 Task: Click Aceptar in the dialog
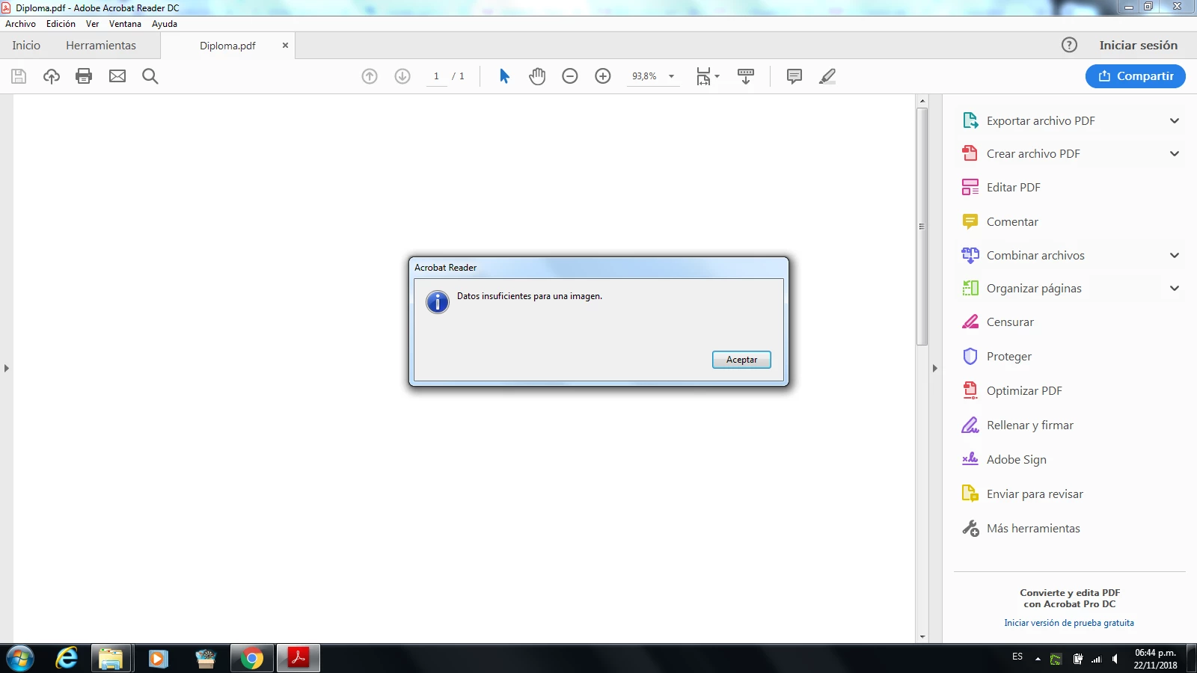741,360
